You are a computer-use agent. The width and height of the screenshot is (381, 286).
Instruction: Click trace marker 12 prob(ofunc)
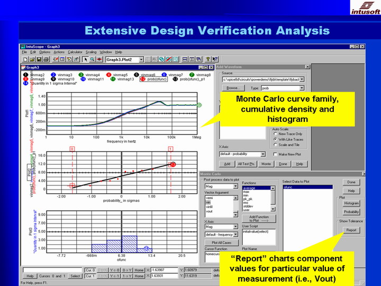143,79
